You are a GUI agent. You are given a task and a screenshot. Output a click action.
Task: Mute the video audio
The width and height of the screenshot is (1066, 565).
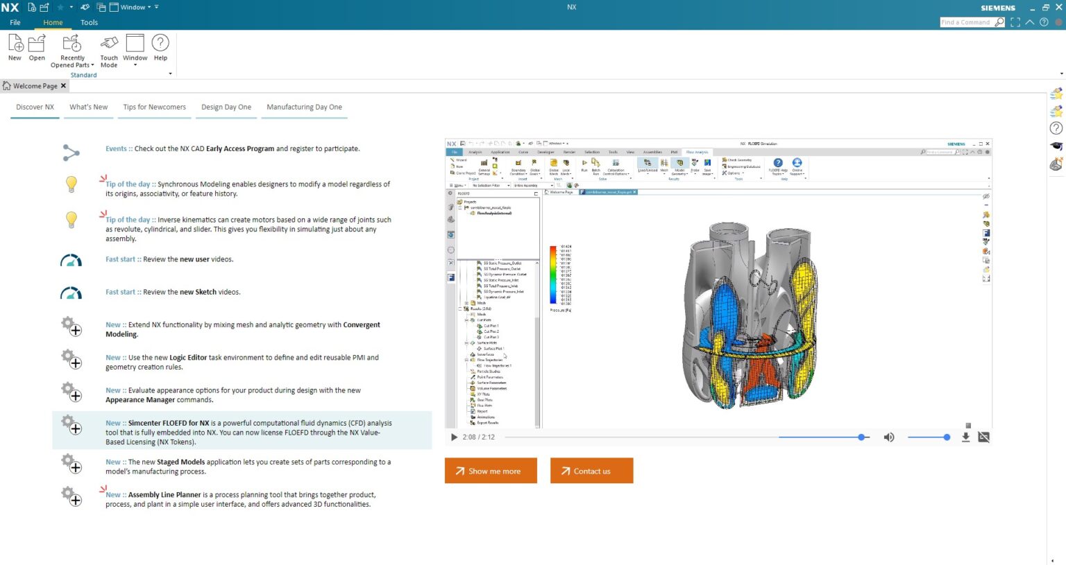[x=889, y=437]
